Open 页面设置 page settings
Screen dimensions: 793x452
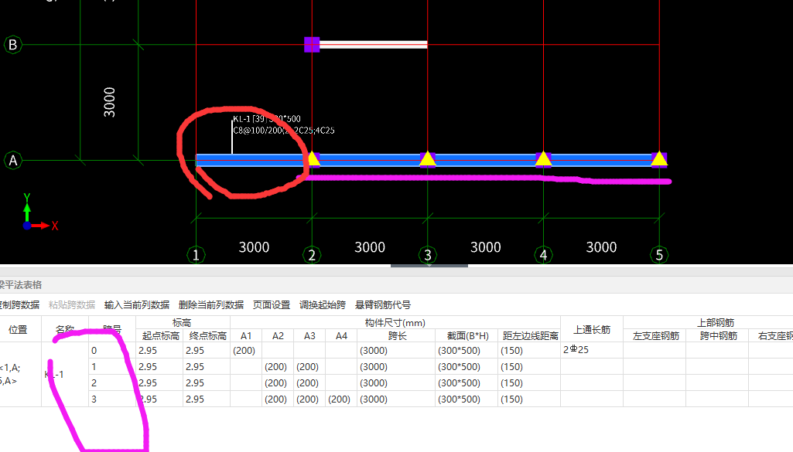(272, 305)
